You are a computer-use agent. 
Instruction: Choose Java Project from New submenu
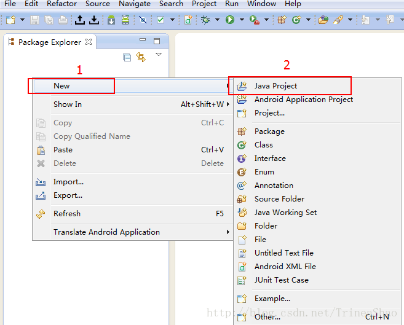(318, 86)
